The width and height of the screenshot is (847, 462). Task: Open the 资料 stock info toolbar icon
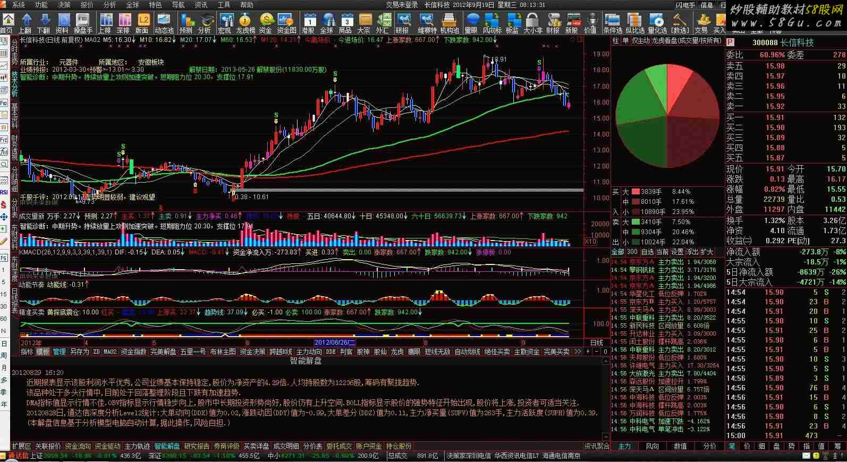click(62, 23)
